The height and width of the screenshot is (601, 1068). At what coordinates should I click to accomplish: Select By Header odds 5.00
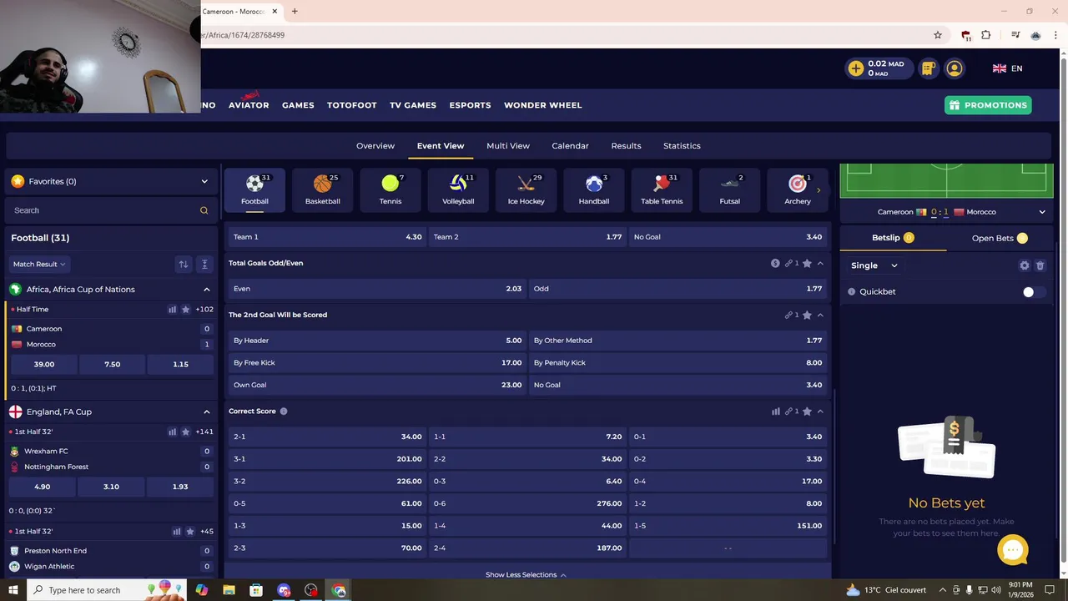(377, 341)
